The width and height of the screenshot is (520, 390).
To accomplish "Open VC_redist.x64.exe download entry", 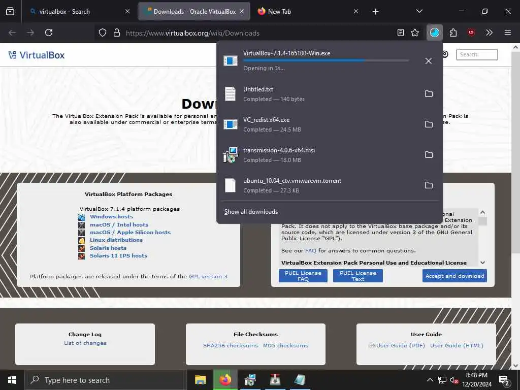I will (318, 124).
